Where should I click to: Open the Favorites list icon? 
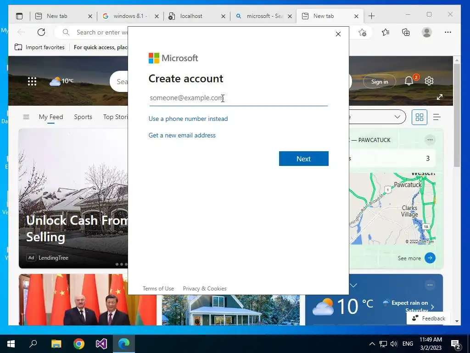[x=386, y=32]
